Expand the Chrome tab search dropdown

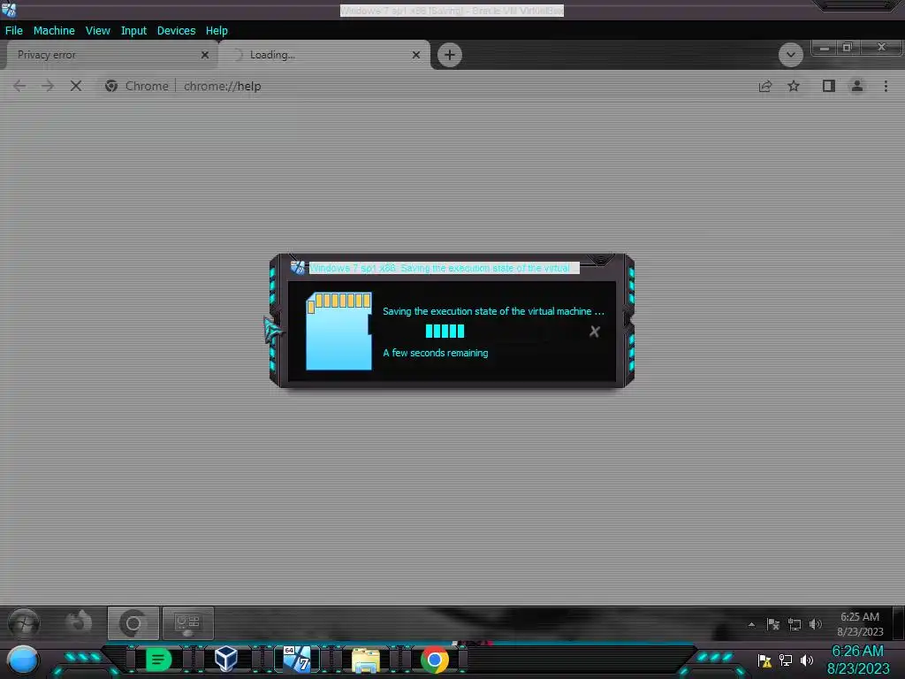(x=791, y=55)
